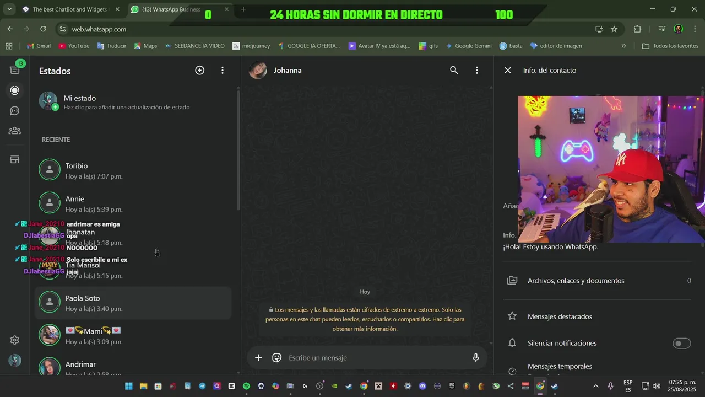Open Maps bookmark
This screenshot has width=705, height=397.
(x=145, y=46)
